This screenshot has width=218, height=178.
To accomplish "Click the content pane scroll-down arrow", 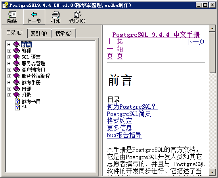I will tap(212, 172).
